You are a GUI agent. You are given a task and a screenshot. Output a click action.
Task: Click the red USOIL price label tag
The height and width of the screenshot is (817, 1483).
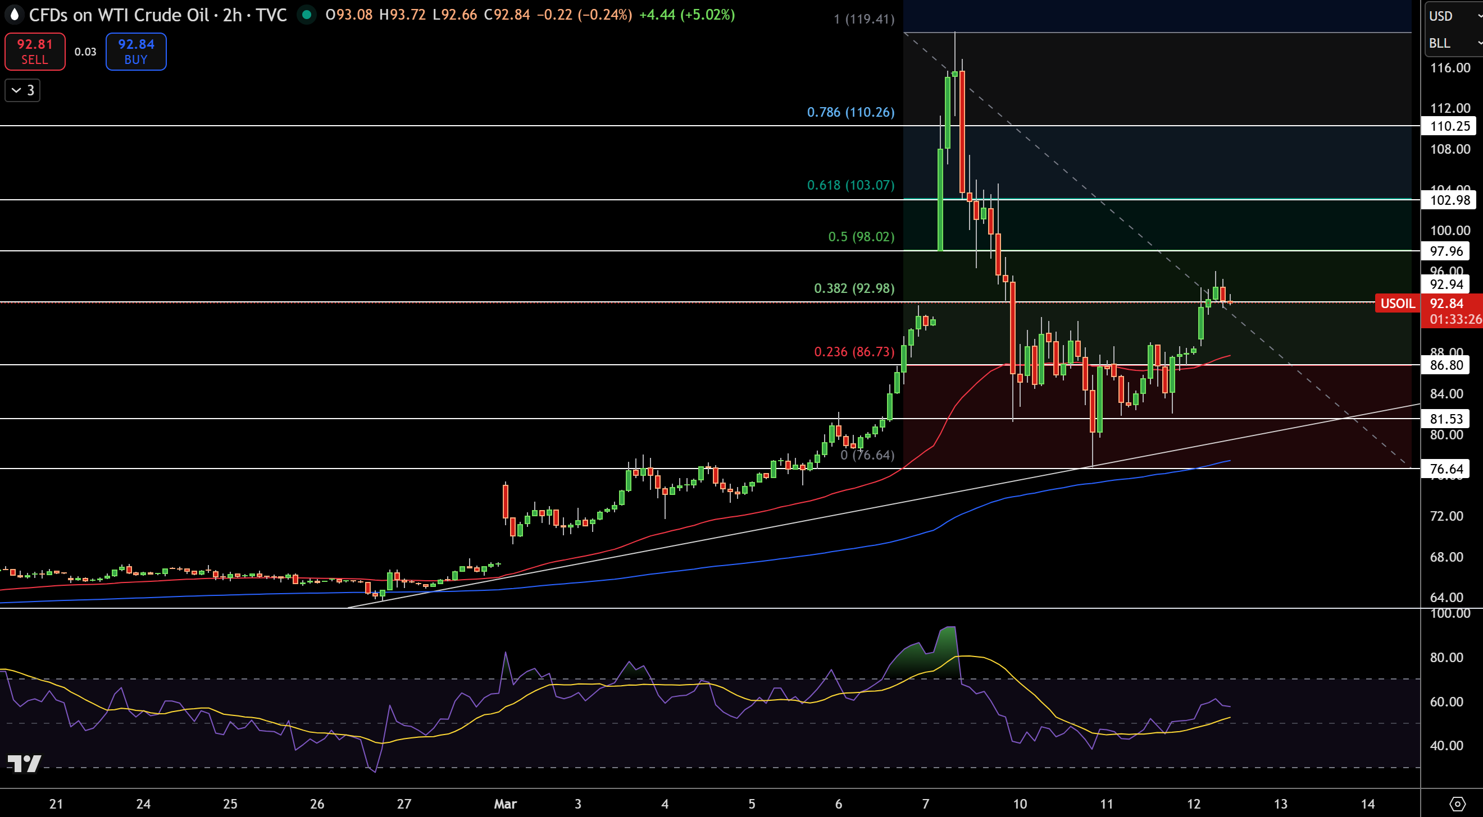pyautogui.click(x=1397, y=303)
